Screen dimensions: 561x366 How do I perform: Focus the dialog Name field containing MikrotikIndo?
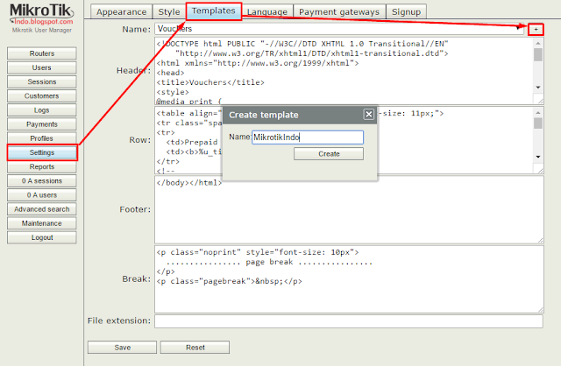click(x=308, y=137)
